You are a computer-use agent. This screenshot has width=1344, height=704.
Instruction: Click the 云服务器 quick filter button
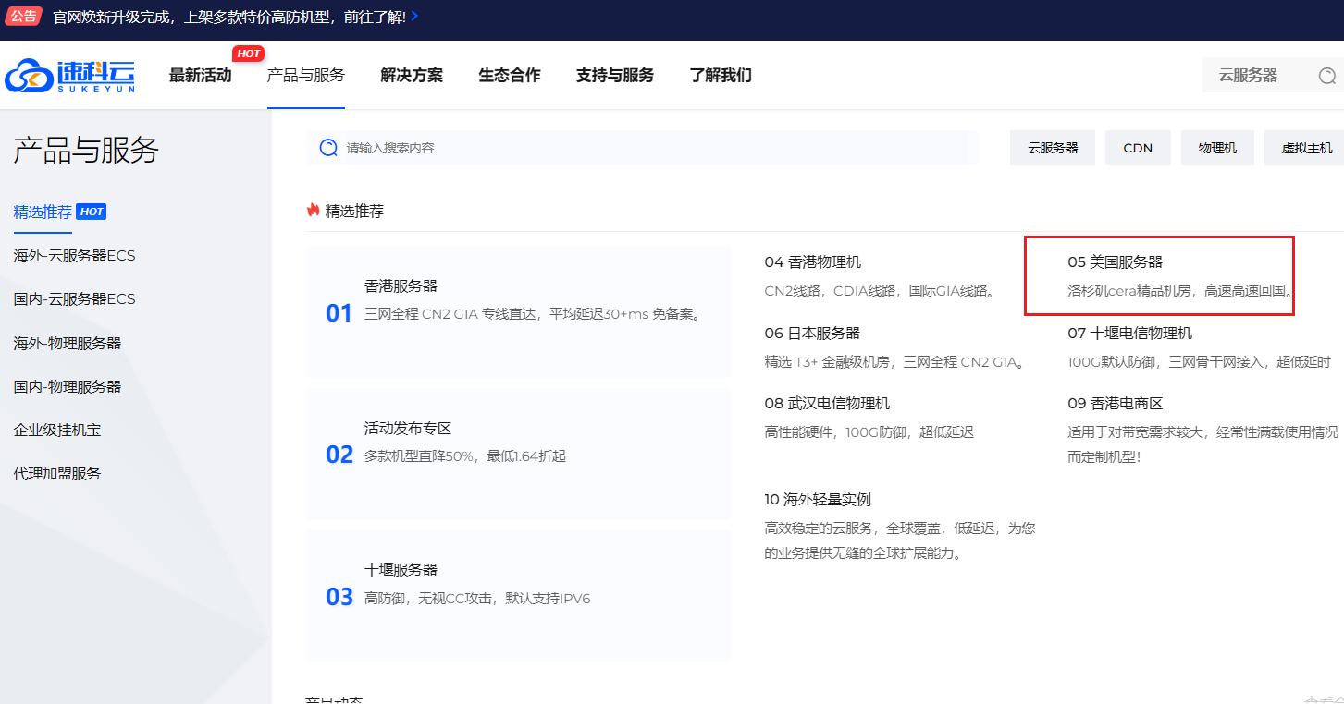pyautogui.click(x=1052, y=148)
